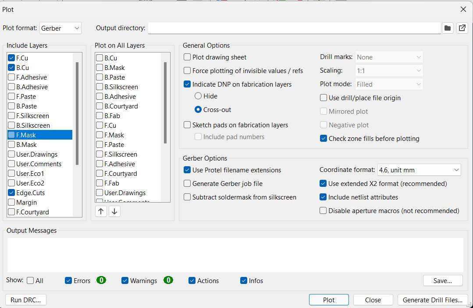This screenshot has width=473, height=308.
Task: Select the Hide radio button under DNP
Action: (x=199, y=96)
